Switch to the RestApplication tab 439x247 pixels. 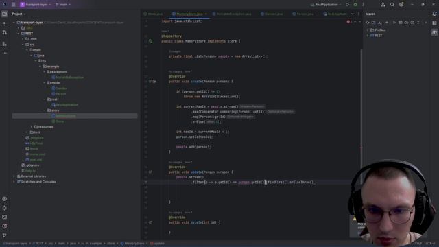(x=335, y=14)
